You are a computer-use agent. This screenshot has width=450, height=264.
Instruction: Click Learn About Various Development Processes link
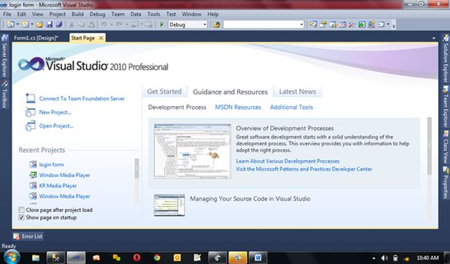tap(288, 161)
